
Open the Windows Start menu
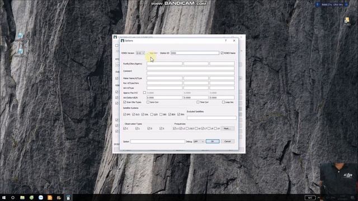[4, 198]
